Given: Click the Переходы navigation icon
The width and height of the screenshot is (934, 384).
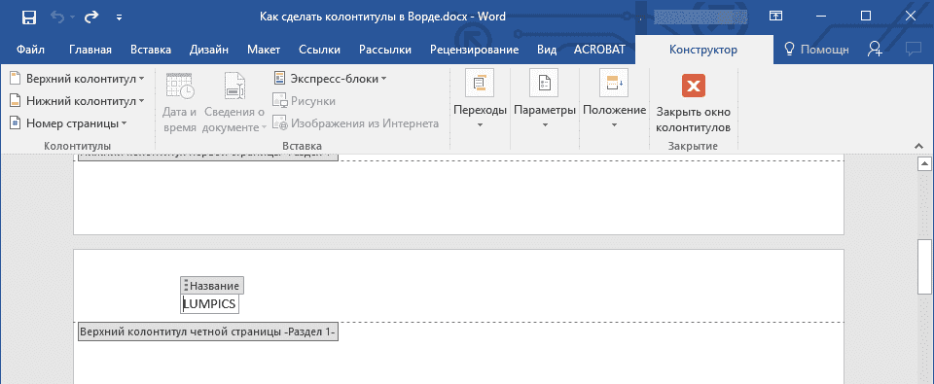Looking at the screenshot, I should coord(480,84).
